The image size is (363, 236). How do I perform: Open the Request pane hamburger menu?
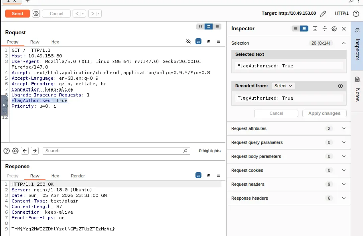click(218, 41)
